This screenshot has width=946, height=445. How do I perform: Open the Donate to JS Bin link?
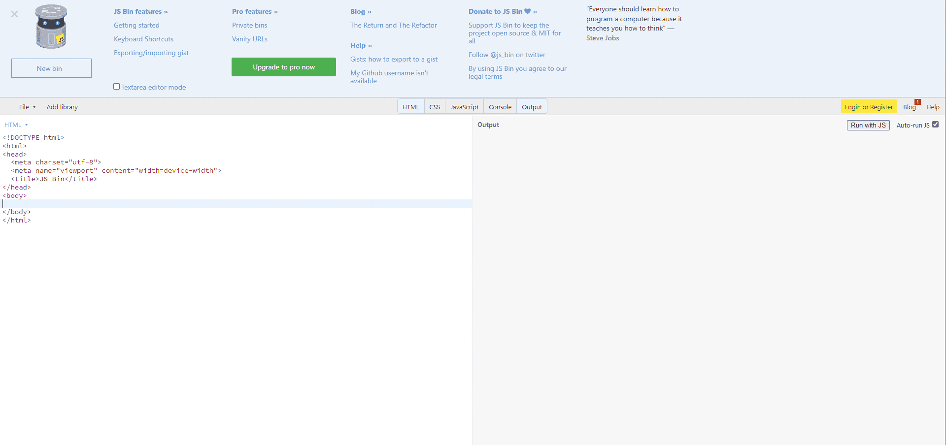point(503,11)
